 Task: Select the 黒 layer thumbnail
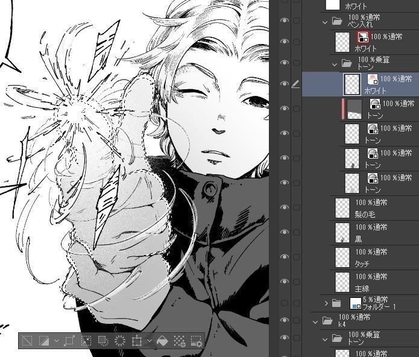point(342,233)
